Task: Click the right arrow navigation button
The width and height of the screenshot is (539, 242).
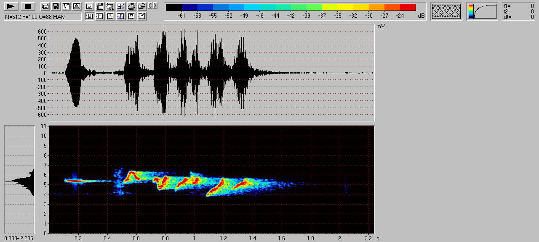Action: [155, 6]
